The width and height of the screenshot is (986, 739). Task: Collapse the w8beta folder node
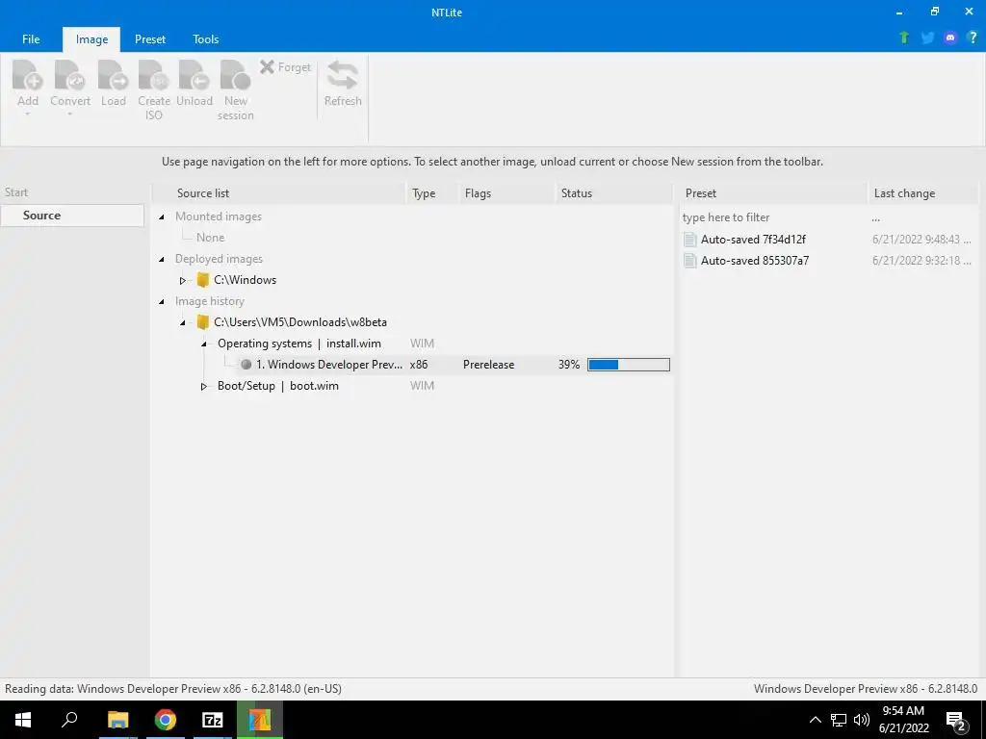(182, 322)
